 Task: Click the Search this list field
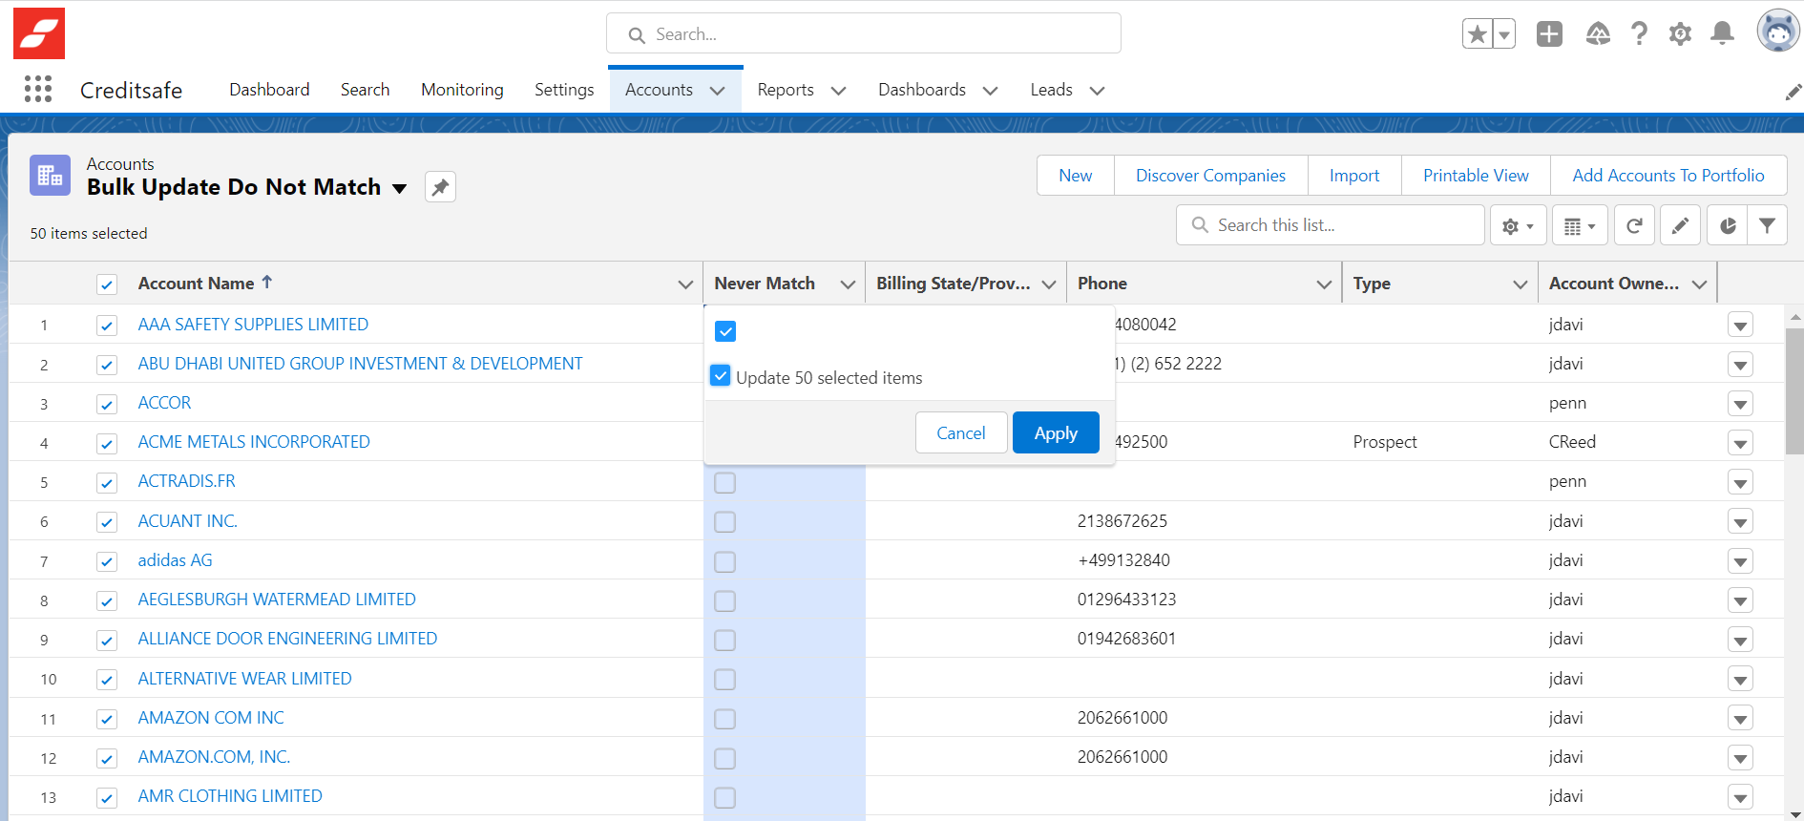click(1331, 225)
